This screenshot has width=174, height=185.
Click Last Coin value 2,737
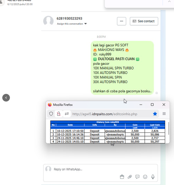155,138
